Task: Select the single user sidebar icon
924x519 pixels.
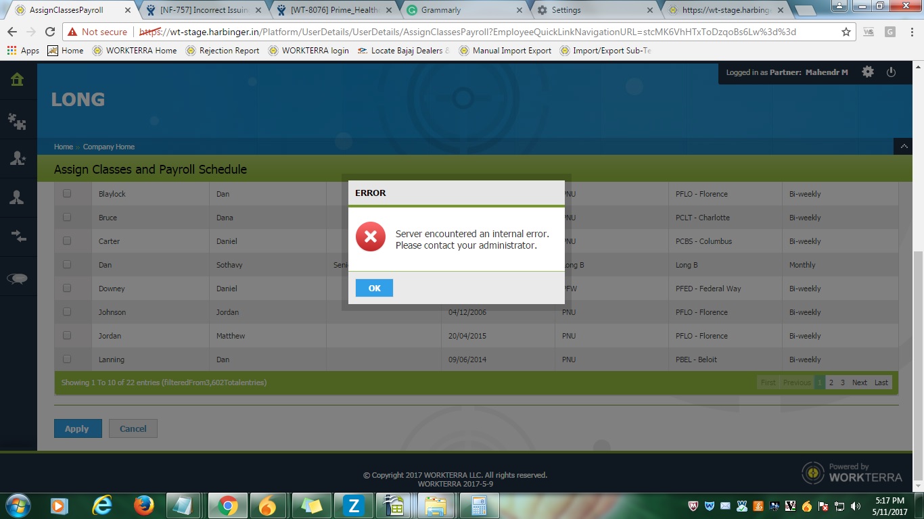Action: (x=18, y=197)
